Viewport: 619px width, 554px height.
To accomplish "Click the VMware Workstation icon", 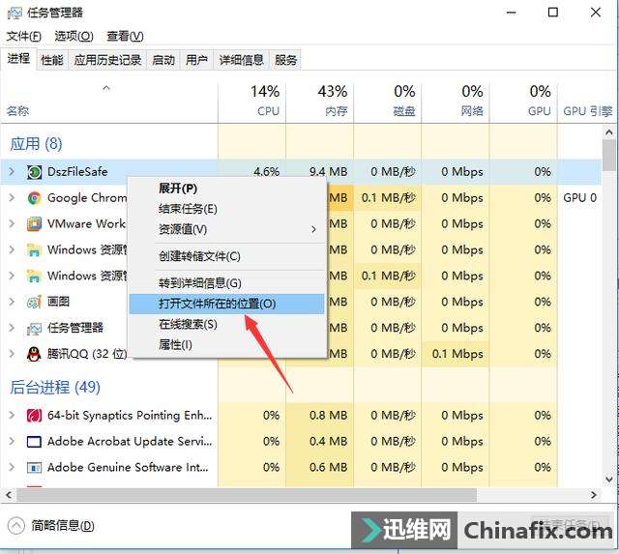I will [34, 224].
